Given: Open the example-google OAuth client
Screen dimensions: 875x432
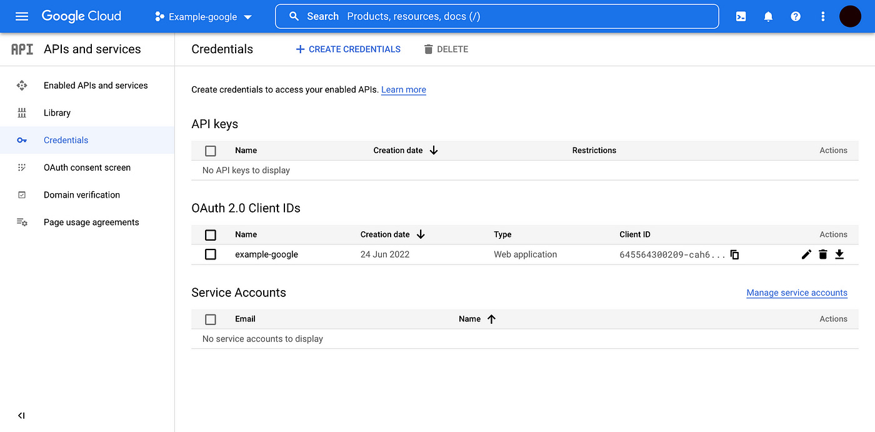Looking at the screenshot, I should coord(266,254).
